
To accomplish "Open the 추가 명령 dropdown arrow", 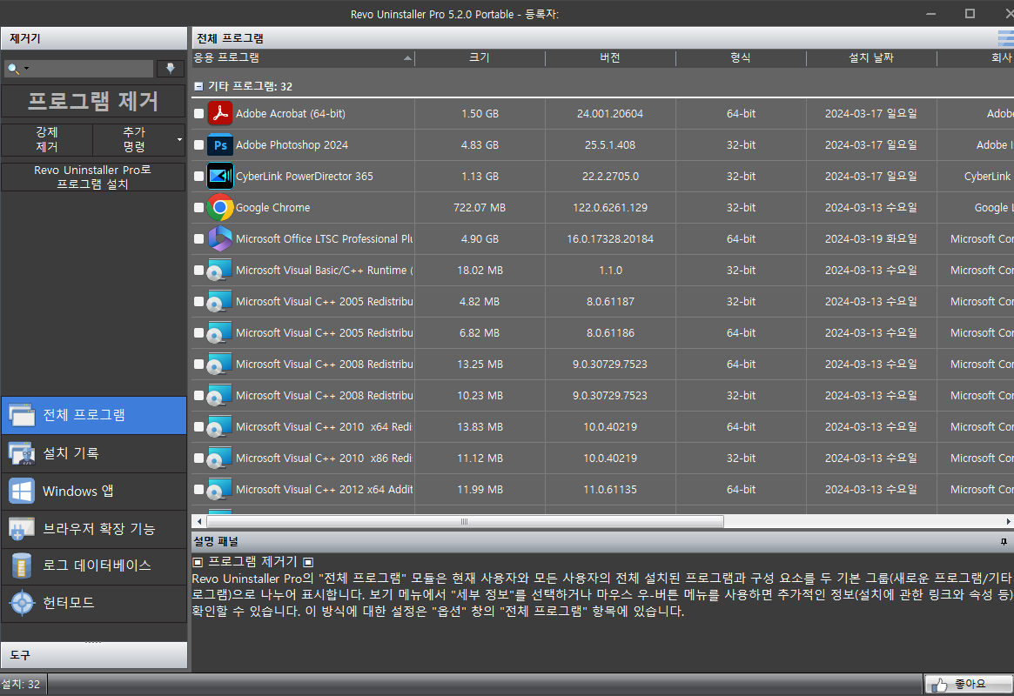I will [x=179, y=139].
